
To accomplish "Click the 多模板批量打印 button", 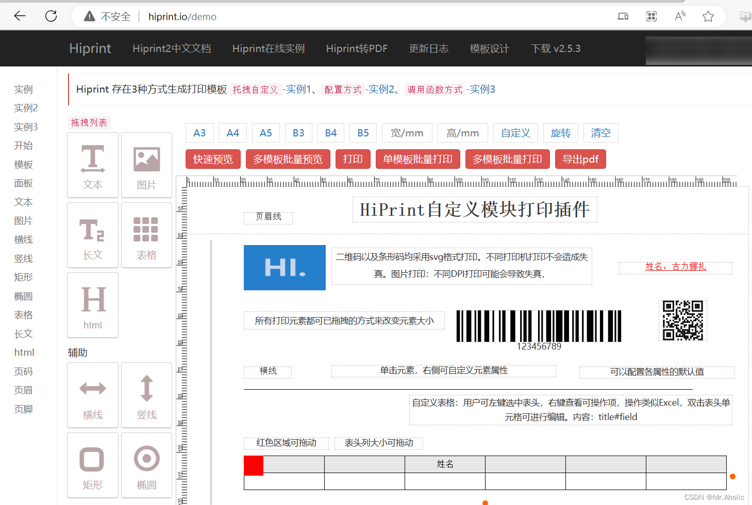I will (x=507, y=159).
